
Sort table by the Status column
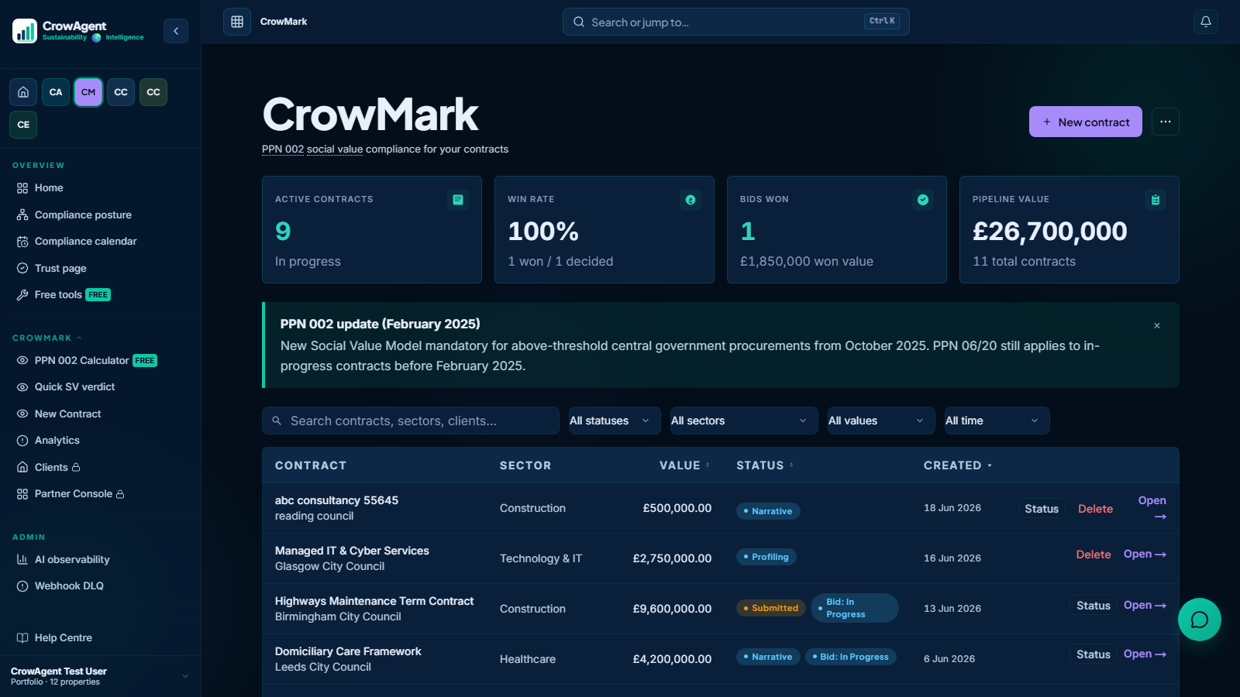pyautogui.click(x=764, y=465)
